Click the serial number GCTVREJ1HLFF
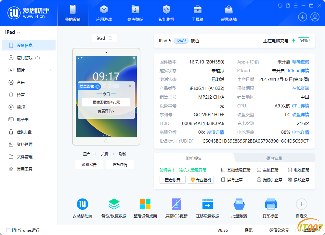 click(209, 115)
